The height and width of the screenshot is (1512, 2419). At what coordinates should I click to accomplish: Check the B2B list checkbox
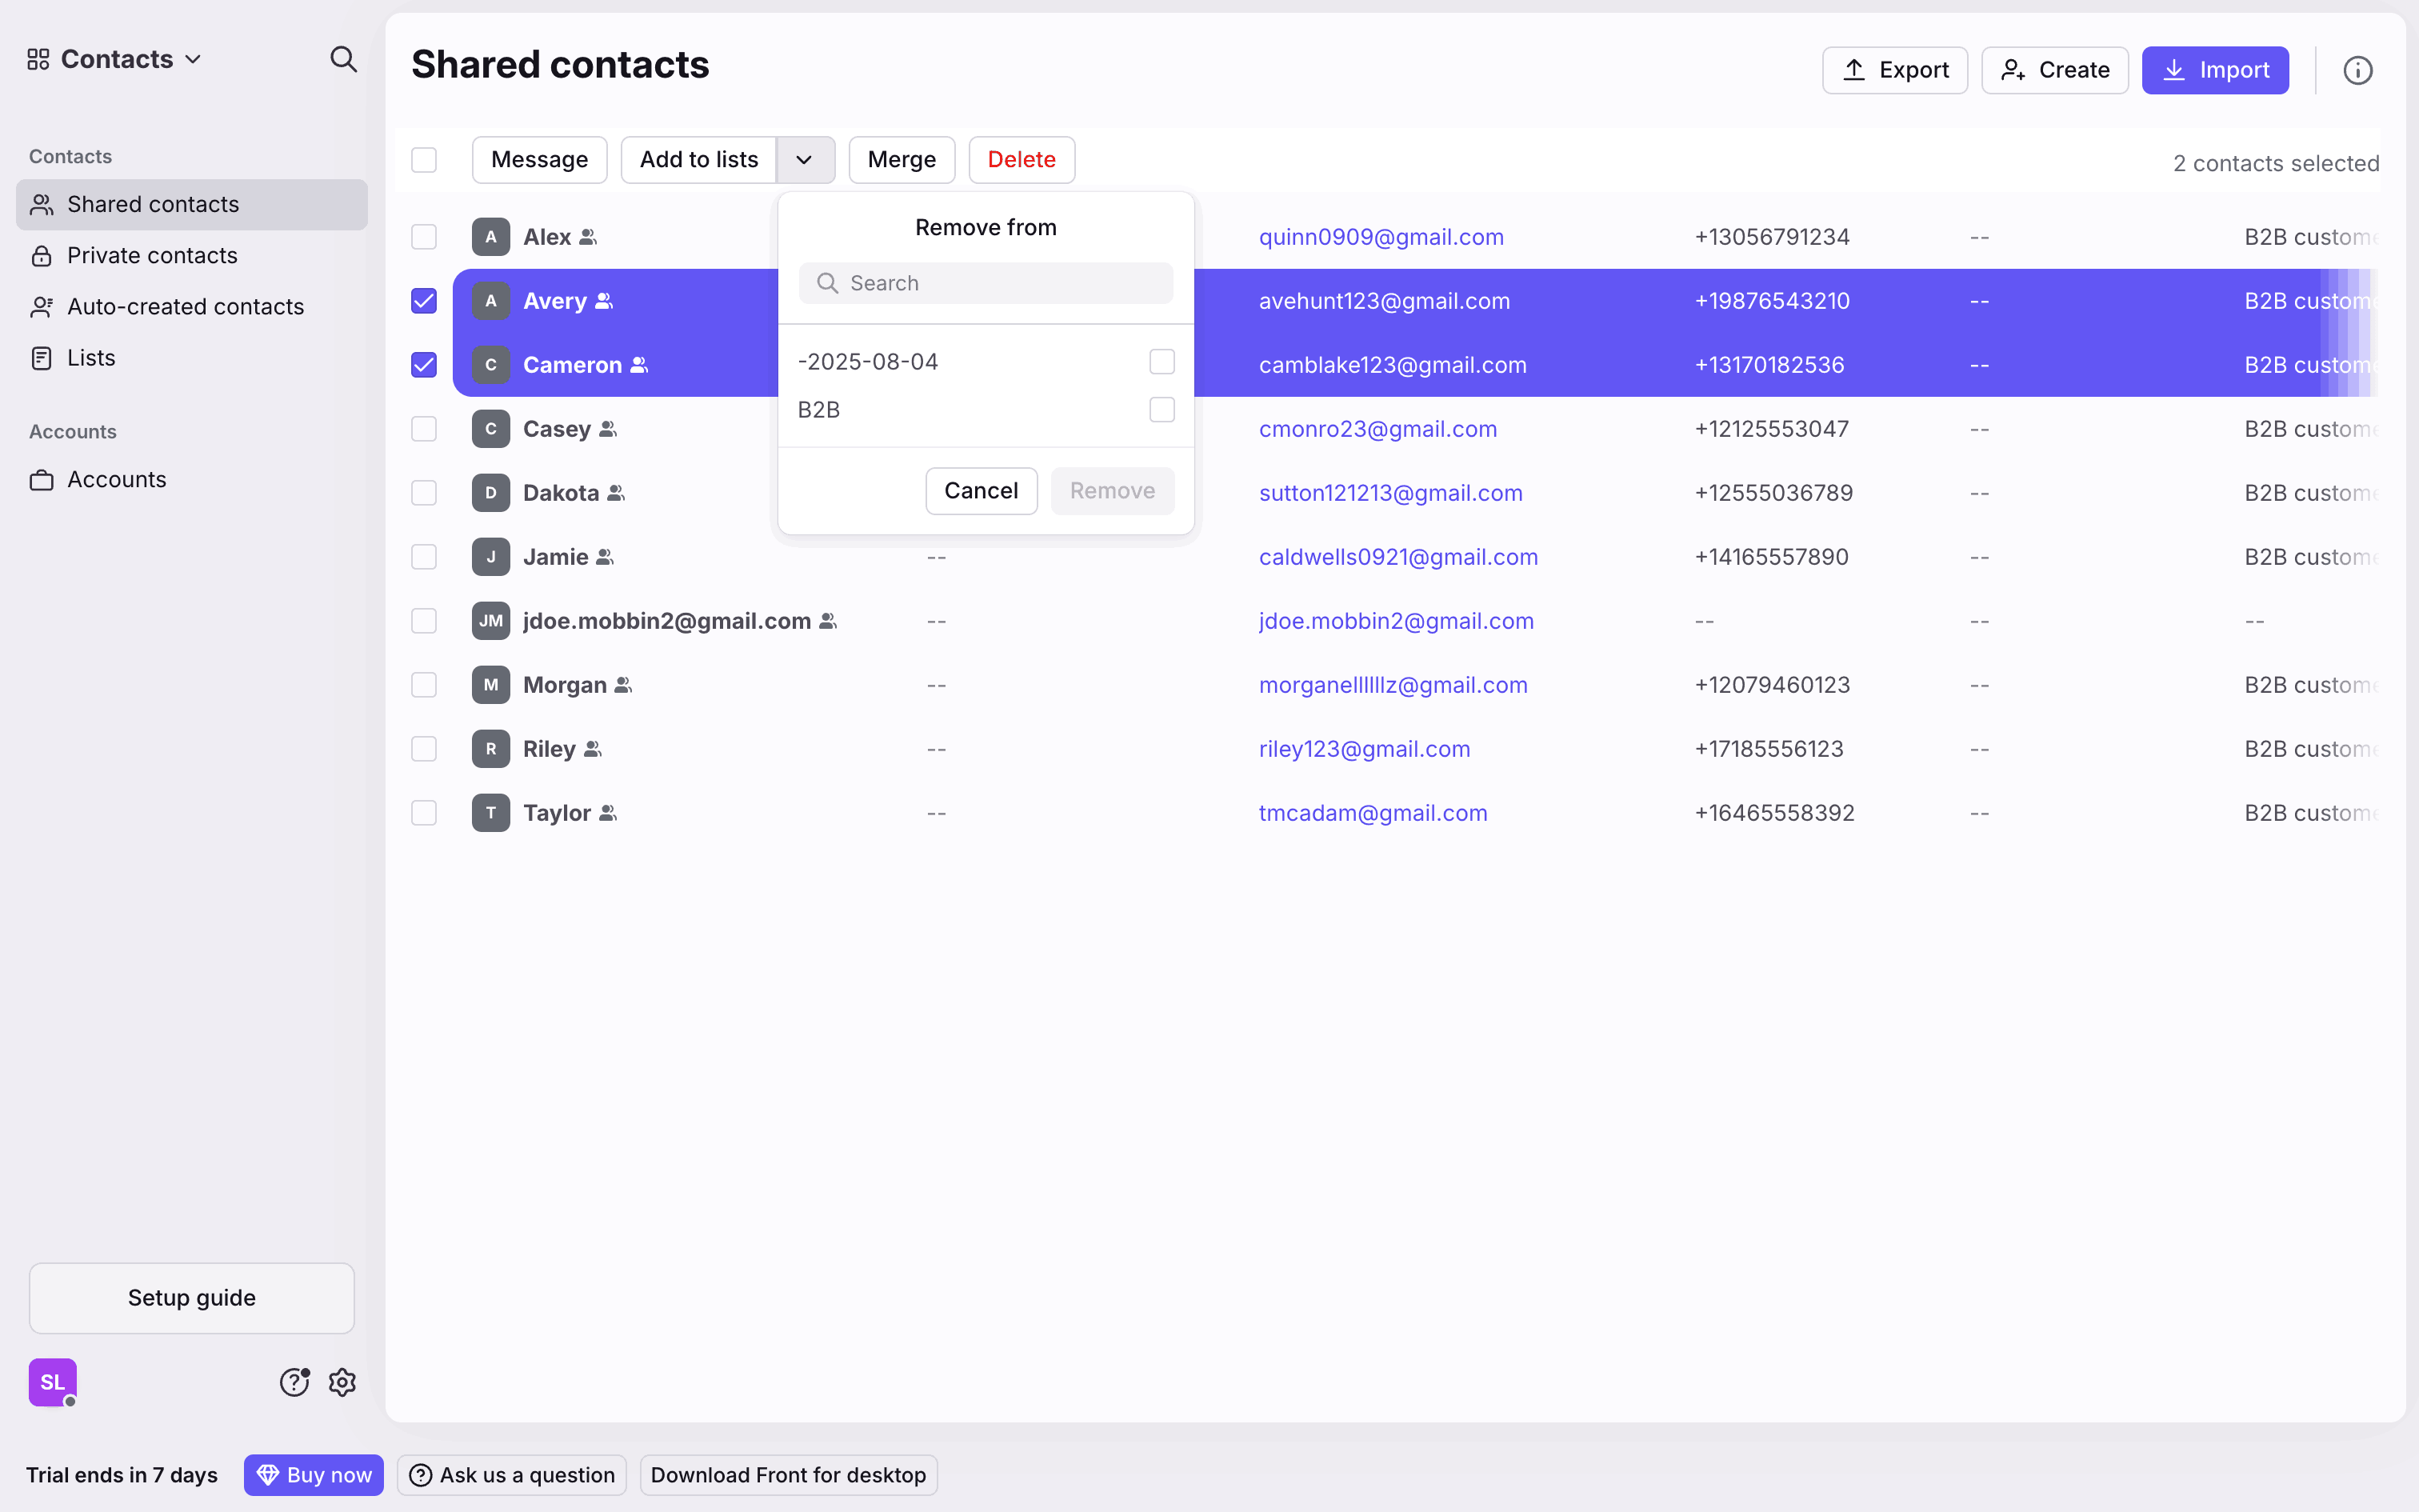tap(1162, 410)
